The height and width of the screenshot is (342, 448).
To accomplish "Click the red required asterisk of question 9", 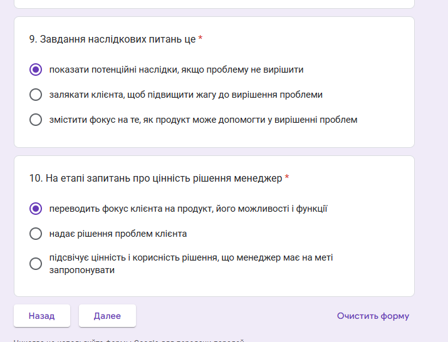I will point(201,38).
